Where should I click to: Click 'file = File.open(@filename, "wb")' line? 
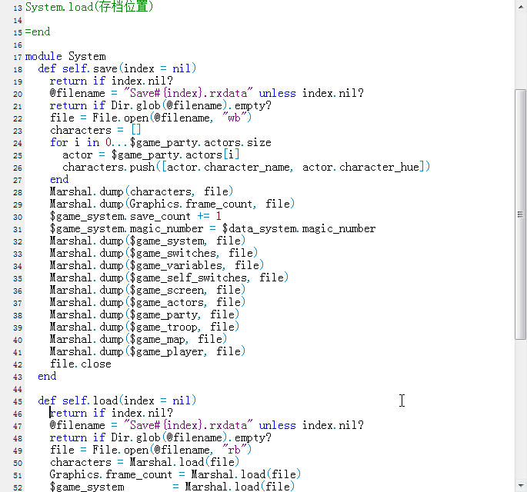(x=151, y=118)
